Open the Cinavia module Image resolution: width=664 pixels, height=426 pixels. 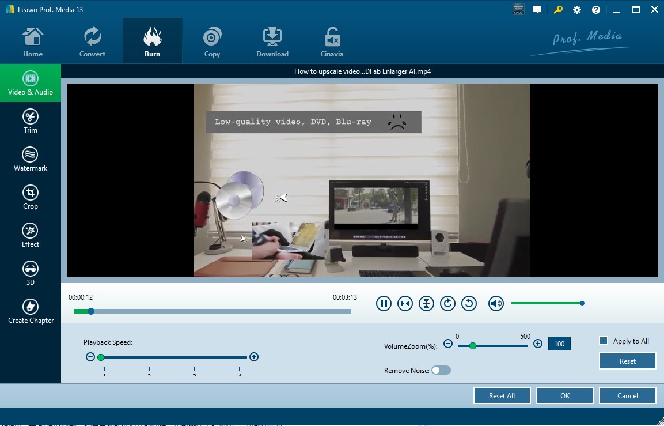332,42
